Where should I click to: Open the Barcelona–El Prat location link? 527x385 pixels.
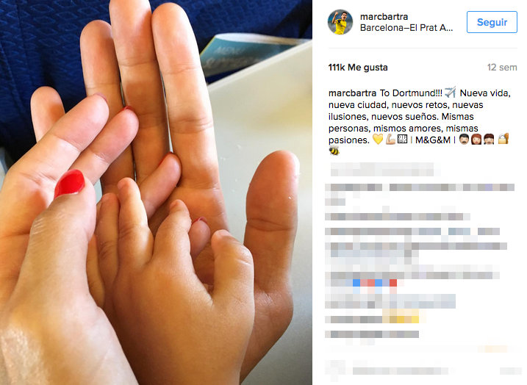[406, 27]
